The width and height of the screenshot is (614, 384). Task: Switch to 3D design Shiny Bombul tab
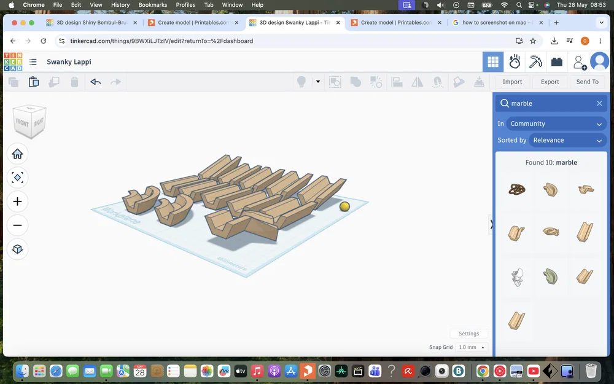point(93,23)
